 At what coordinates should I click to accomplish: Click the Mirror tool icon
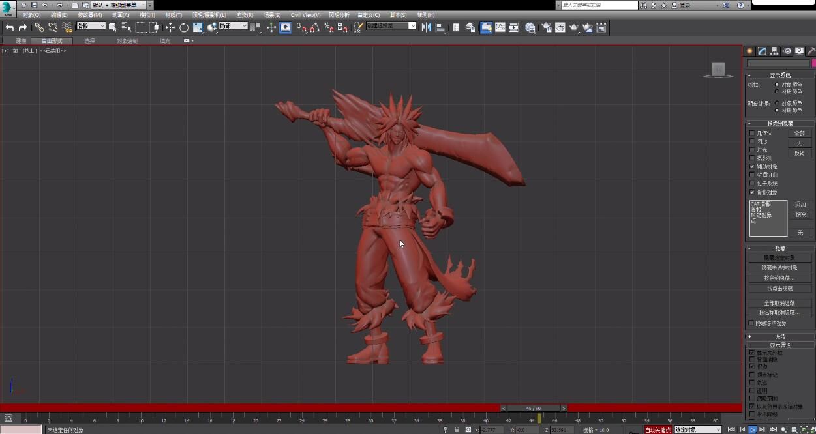point(427,27)
